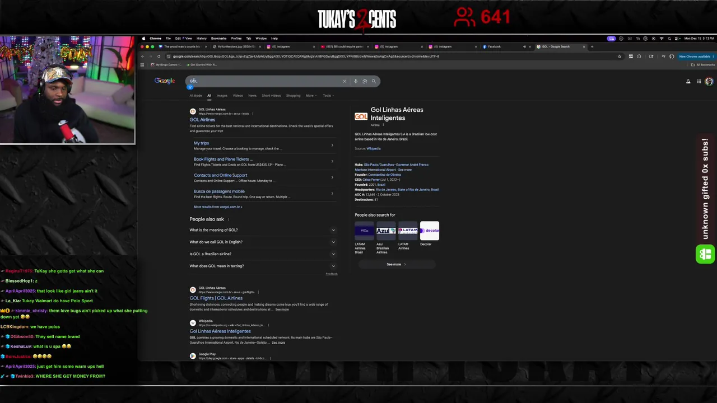Click 'More results from voegol.com.br'

(x=218, y=207)
